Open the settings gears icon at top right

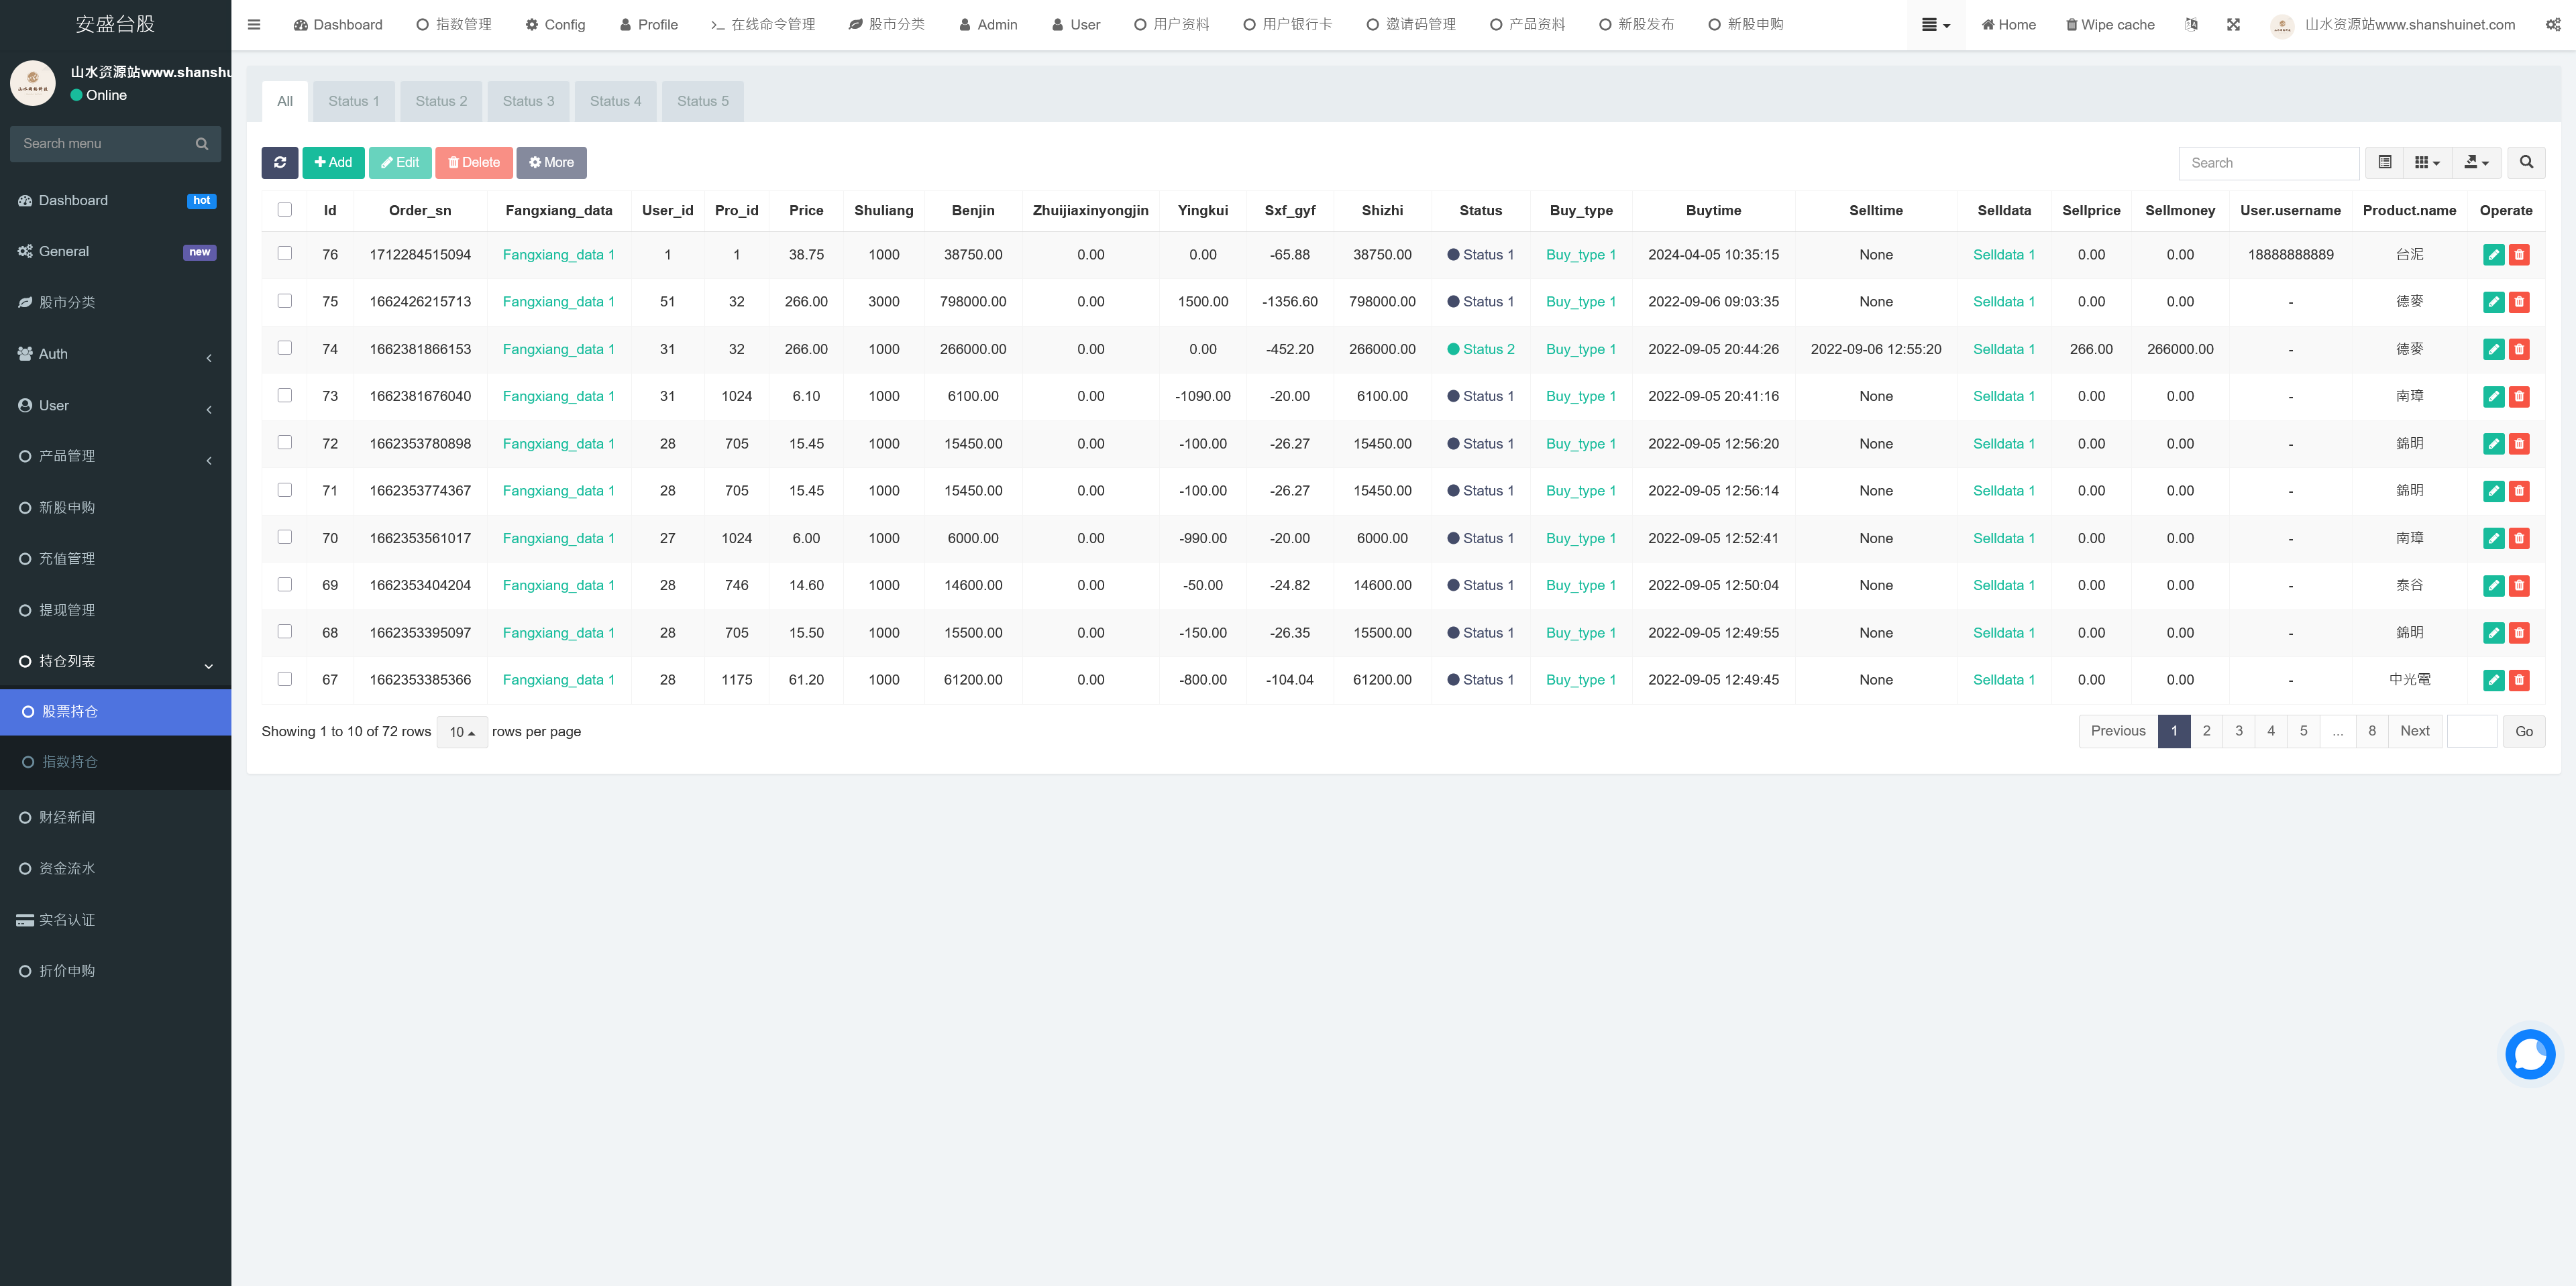coord(2553,25)
